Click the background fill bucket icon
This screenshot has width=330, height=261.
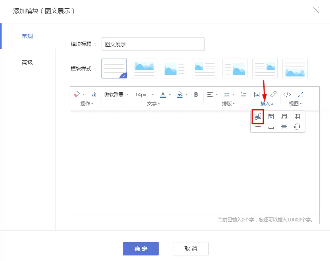click(180, 94)
